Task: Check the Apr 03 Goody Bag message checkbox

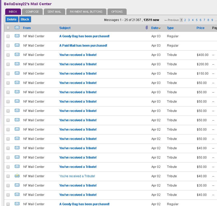Action: tap(8, 36)
